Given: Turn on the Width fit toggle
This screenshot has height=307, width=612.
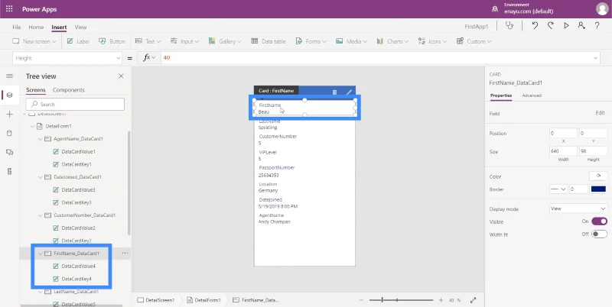Looking at the screenshot, I should point(599,234).
